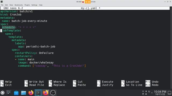Click the highlighted schedule keyword
This screenshot has width=172, height=96.
8,27
